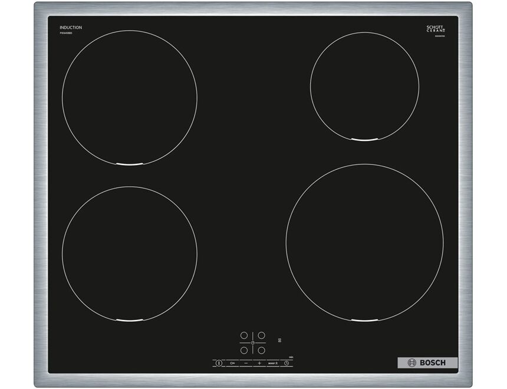Select the front-right zone selector circle
This screenshot has height=389, width=507.
click(261, 350)
